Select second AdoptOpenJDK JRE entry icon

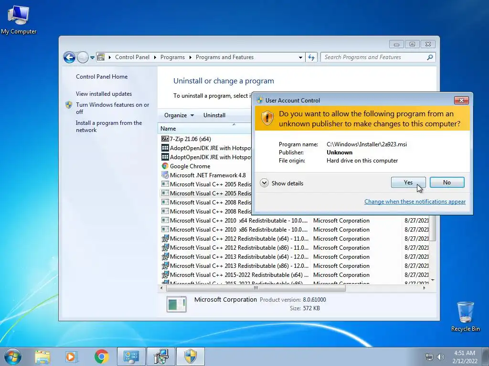pos(165,157)
